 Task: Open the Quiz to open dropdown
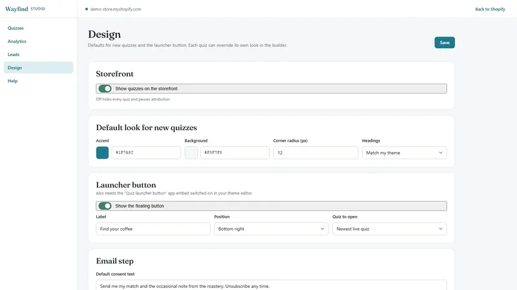(390, 229)
